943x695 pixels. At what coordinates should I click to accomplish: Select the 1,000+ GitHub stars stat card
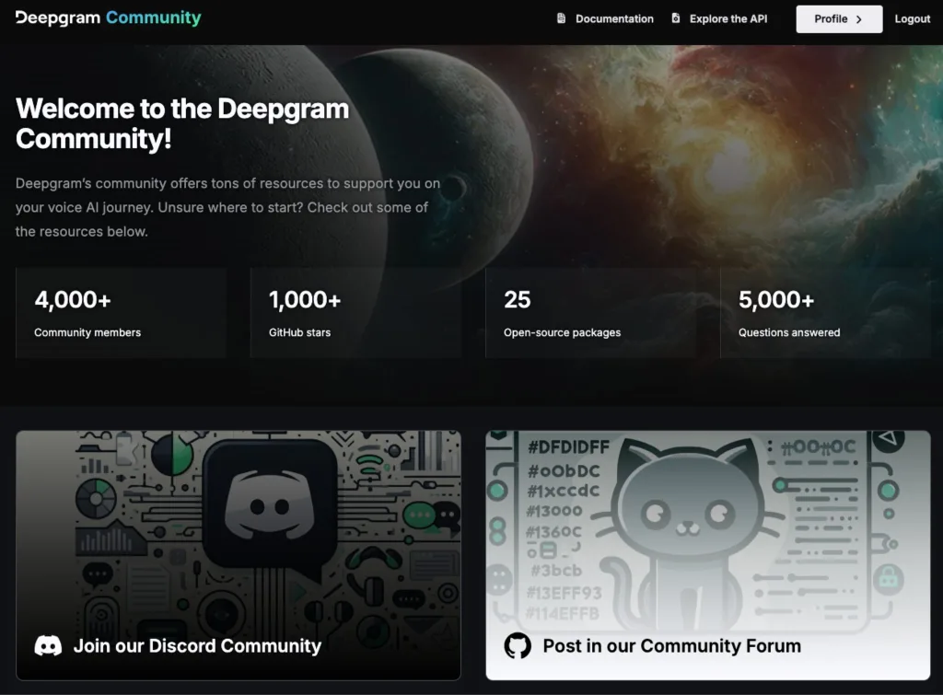tap(355, 313)
